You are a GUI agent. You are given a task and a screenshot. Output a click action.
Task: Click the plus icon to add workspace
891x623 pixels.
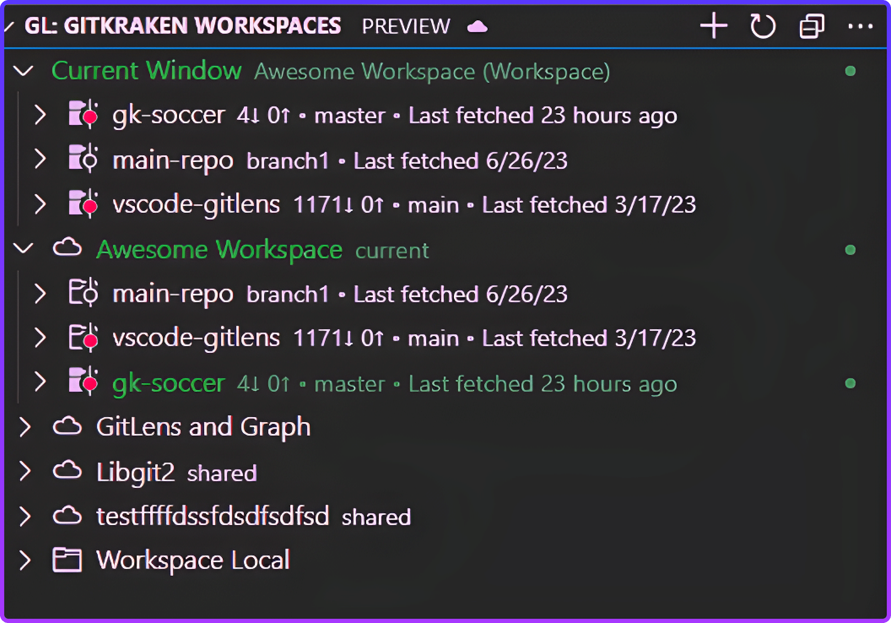714,26
